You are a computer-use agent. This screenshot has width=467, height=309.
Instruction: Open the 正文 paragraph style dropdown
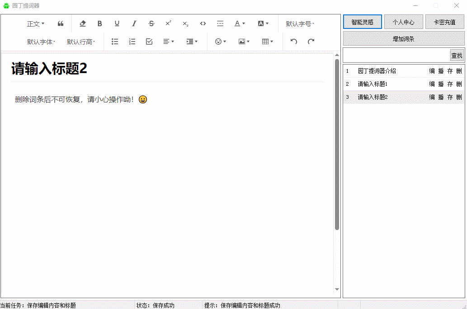35,23
